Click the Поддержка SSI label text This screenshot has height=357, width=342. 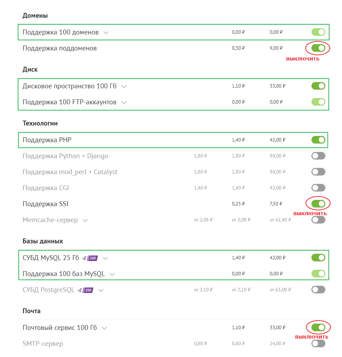(x=45, y=204)
